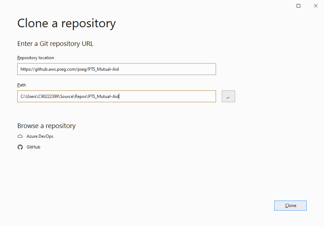This screenshot has width=324, height=226.
Task: Click the Azure DevOps cloud icon
Action: tap(20, 136)
